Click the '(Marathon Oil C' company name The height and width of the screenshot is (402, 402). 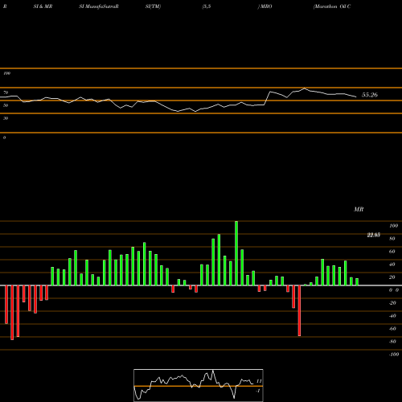pyautogui.click(x=332, y=6)
